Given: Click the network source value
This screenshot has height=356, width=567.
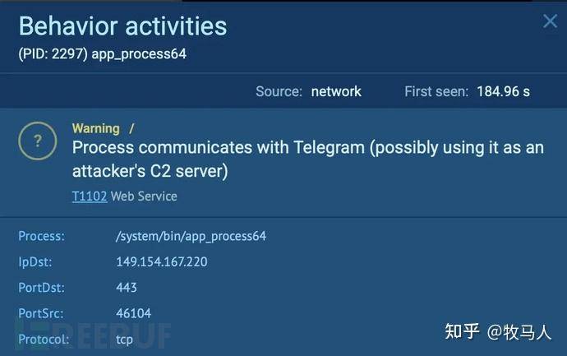Looking at the screenshot, I should click(x=336, y=91).
